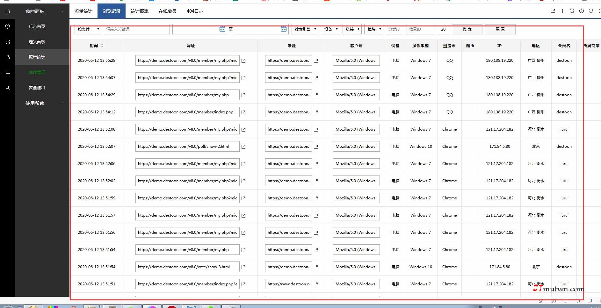The height and width of the screenshot is (308, 601).
Task: Click the plus icon in top toolbar
Action: click(x=562, y=11)
